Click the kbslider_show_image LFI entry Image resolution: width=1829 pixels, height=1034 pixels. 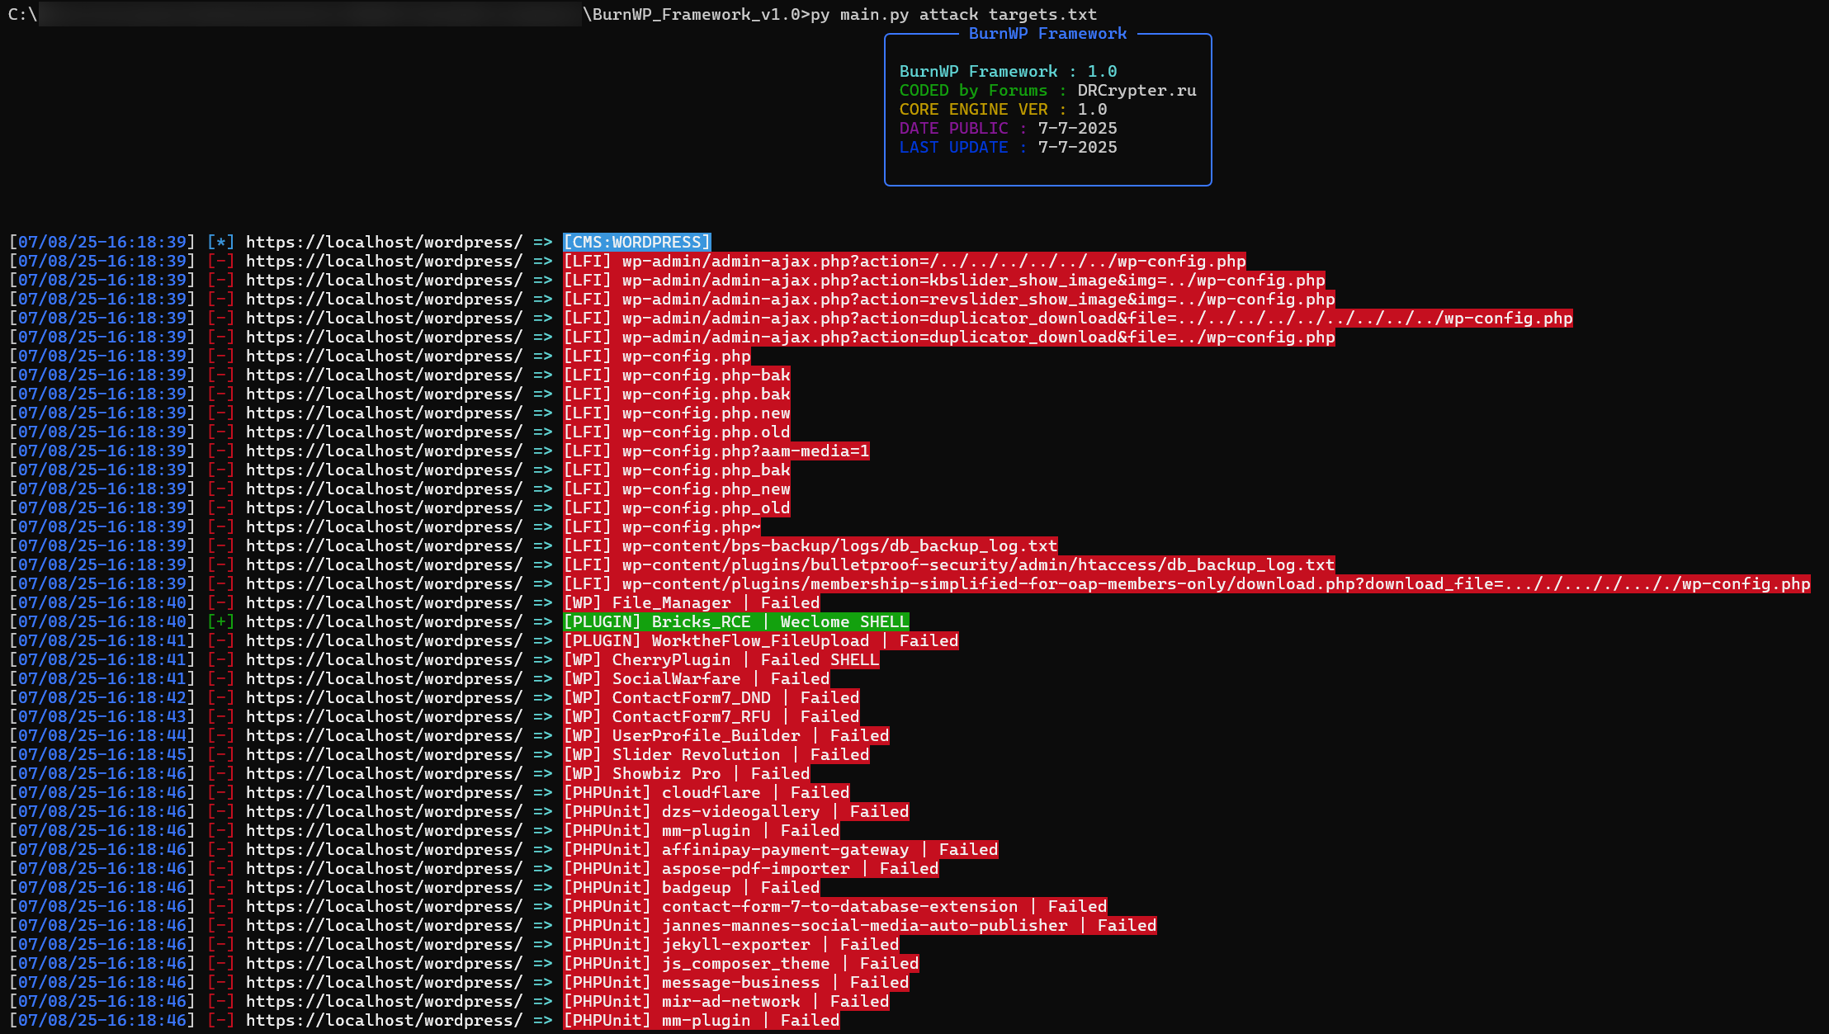pyautogui.click(x=944, y=280)
